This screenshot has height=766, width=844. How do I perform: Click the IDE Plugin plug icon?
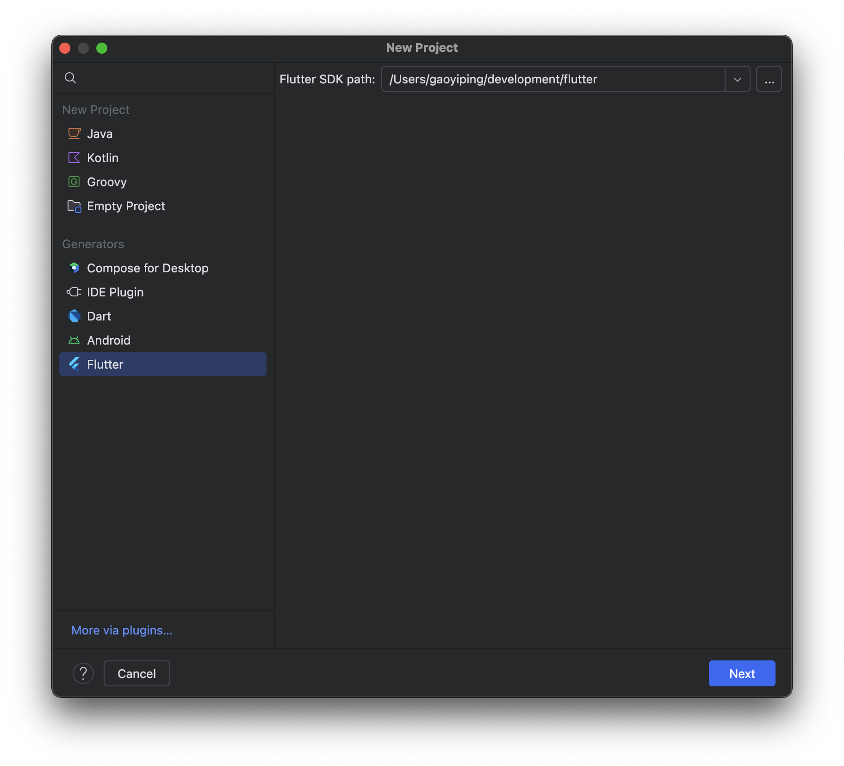74,292
